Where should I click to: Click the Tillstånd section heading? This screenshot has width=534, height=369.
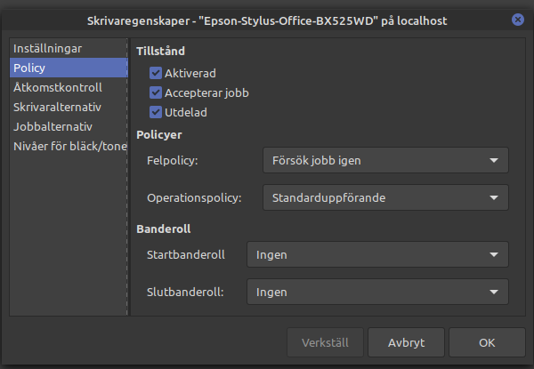click(161, 51)
